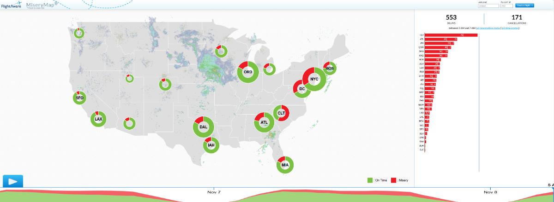Screen dimensions: 554x202
Task: Click the Airline input field
Action: (488, 6)
